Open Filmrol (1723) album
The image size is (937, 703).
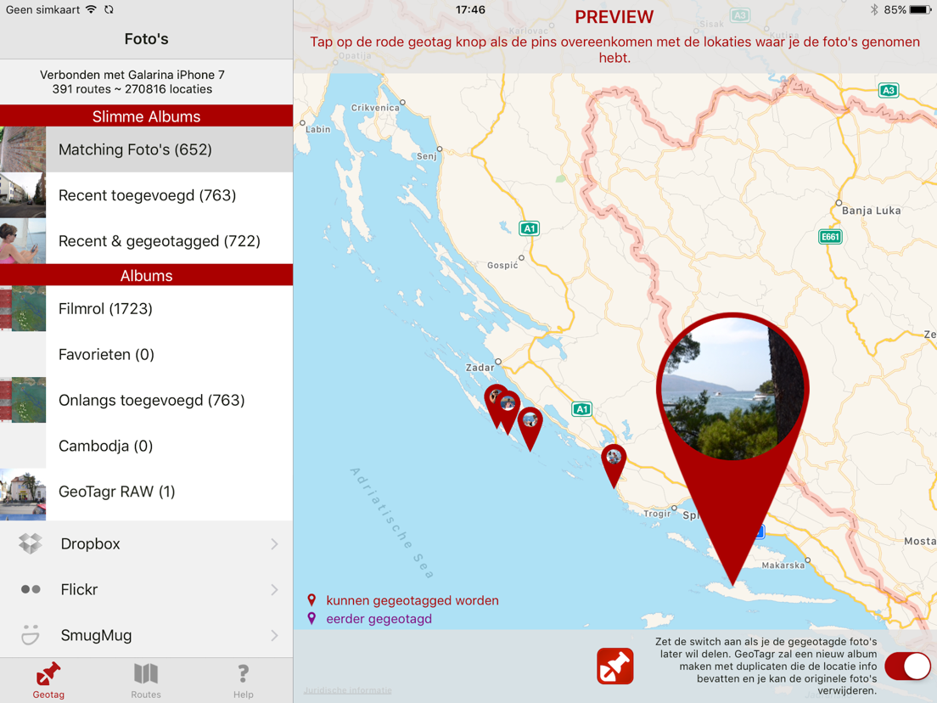146,308
